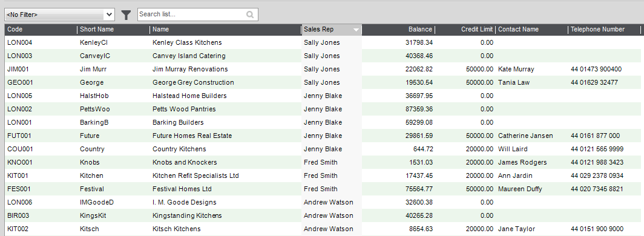
Task: Click the contact Maureen Duffy
Action: [x=520, y=189]
